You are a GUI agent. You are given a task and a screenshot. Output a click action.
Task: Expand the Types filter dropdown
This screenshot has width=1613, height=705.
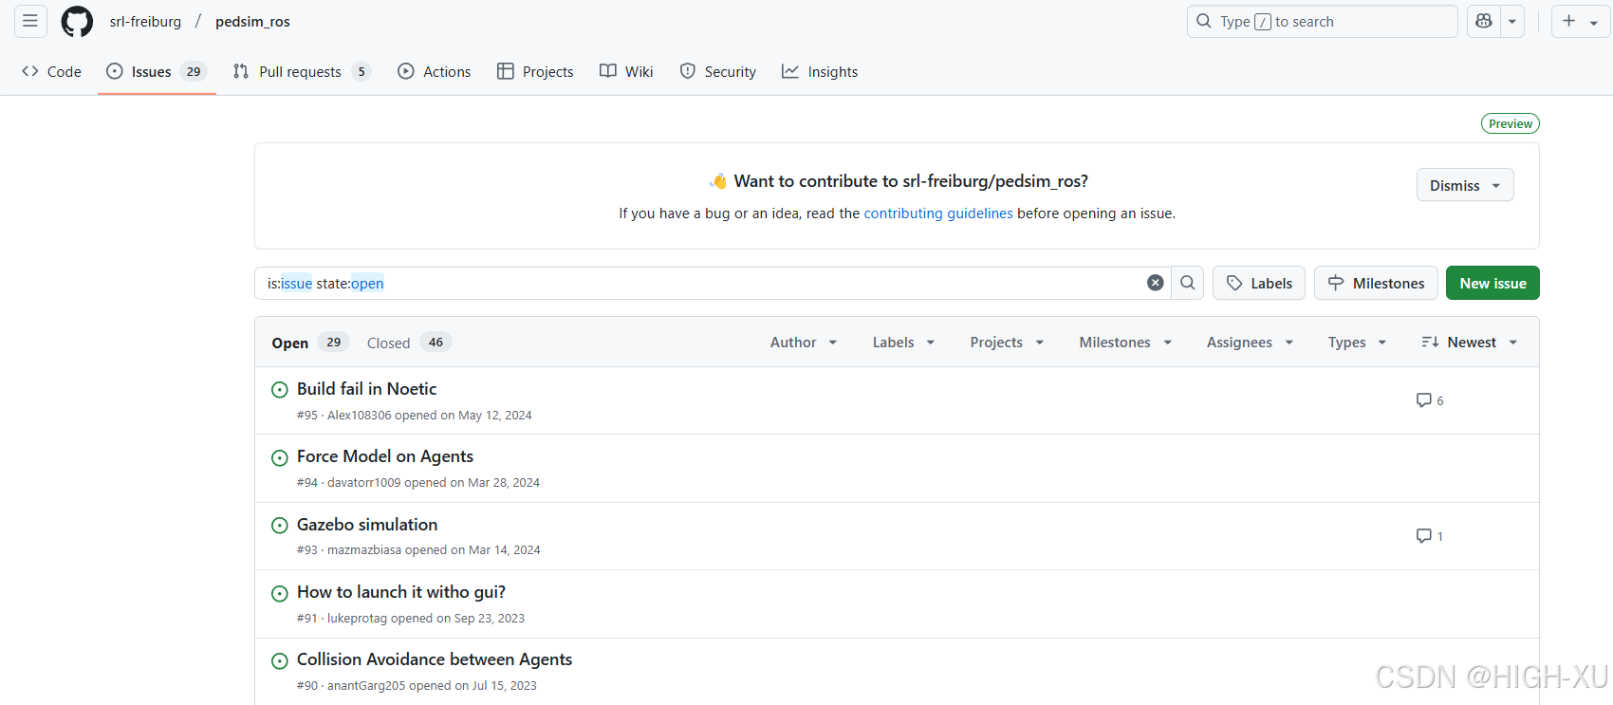coord(1357,343)
